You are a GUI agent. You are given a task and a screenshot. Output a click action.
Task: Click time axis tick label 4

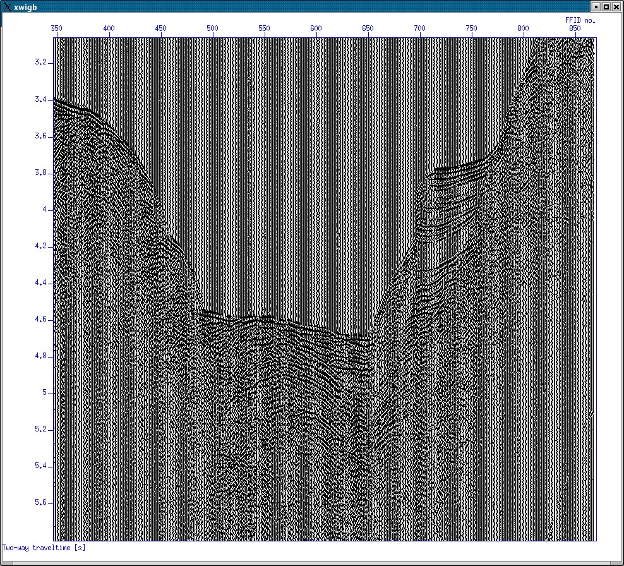pyautogui.click(x=45, y=209)
